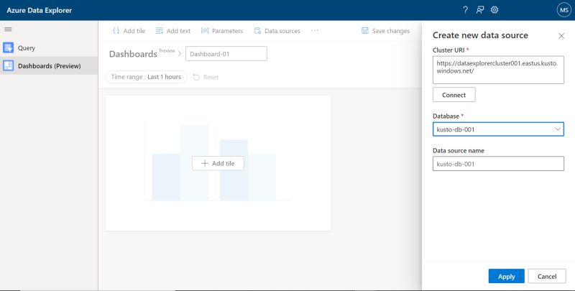The image size is (575, 291).
Task: Click the Add tile braces icon
Action: point(116,30)
